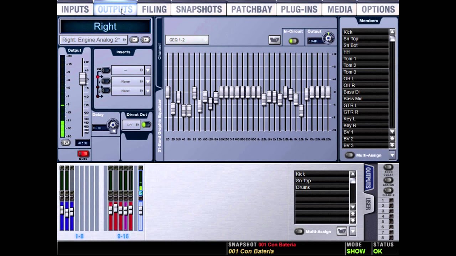Switch to the FILING tab
Image resolution: width=456 pixels, height=256 pixels.
154,9
